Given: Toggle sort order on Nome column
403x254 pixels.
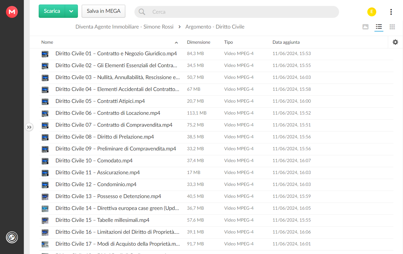Looking at the screenshot, I should (x=176, y=43).
